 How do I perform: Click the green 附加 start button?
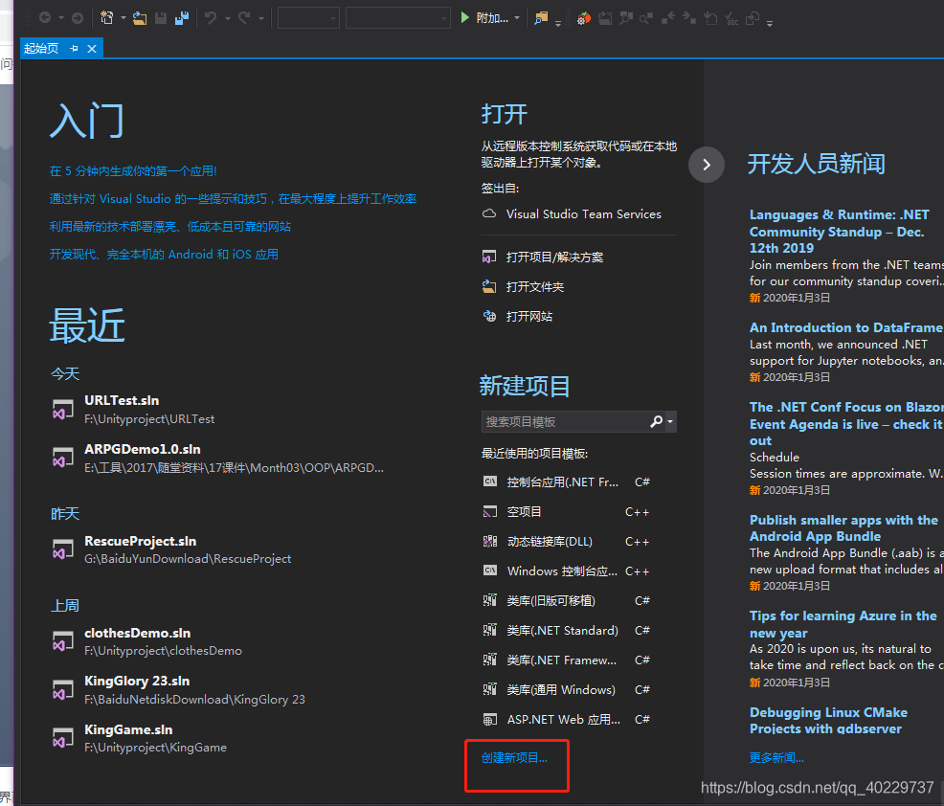484,18
